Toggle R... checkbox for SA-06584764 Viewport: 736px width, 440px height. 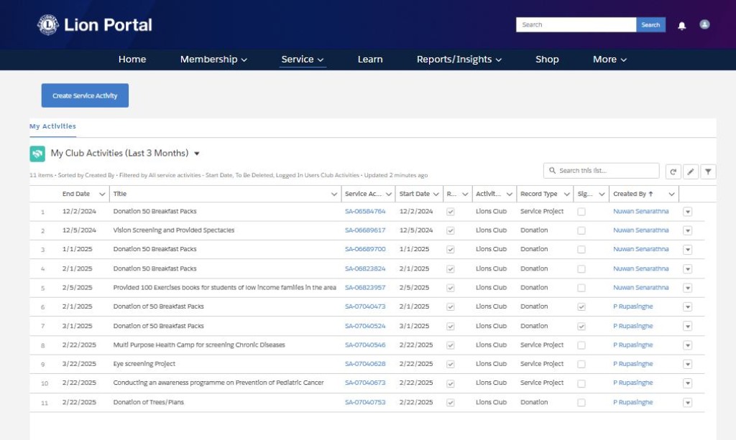(x=451, y=212)
